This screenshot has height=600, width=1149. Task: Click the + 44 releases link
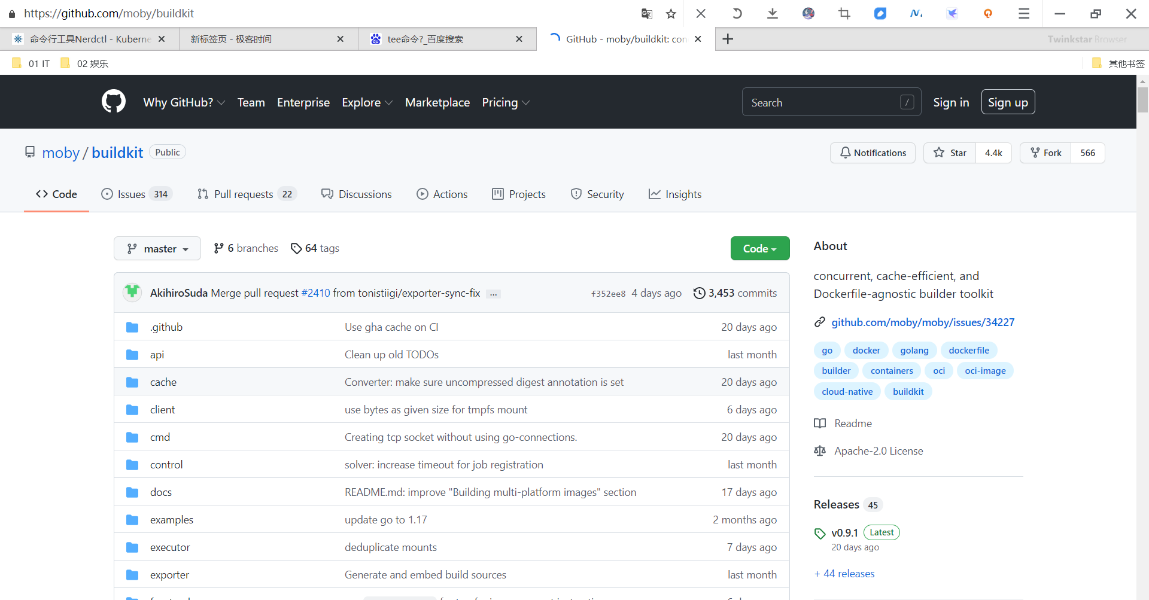tap(844, 574)
